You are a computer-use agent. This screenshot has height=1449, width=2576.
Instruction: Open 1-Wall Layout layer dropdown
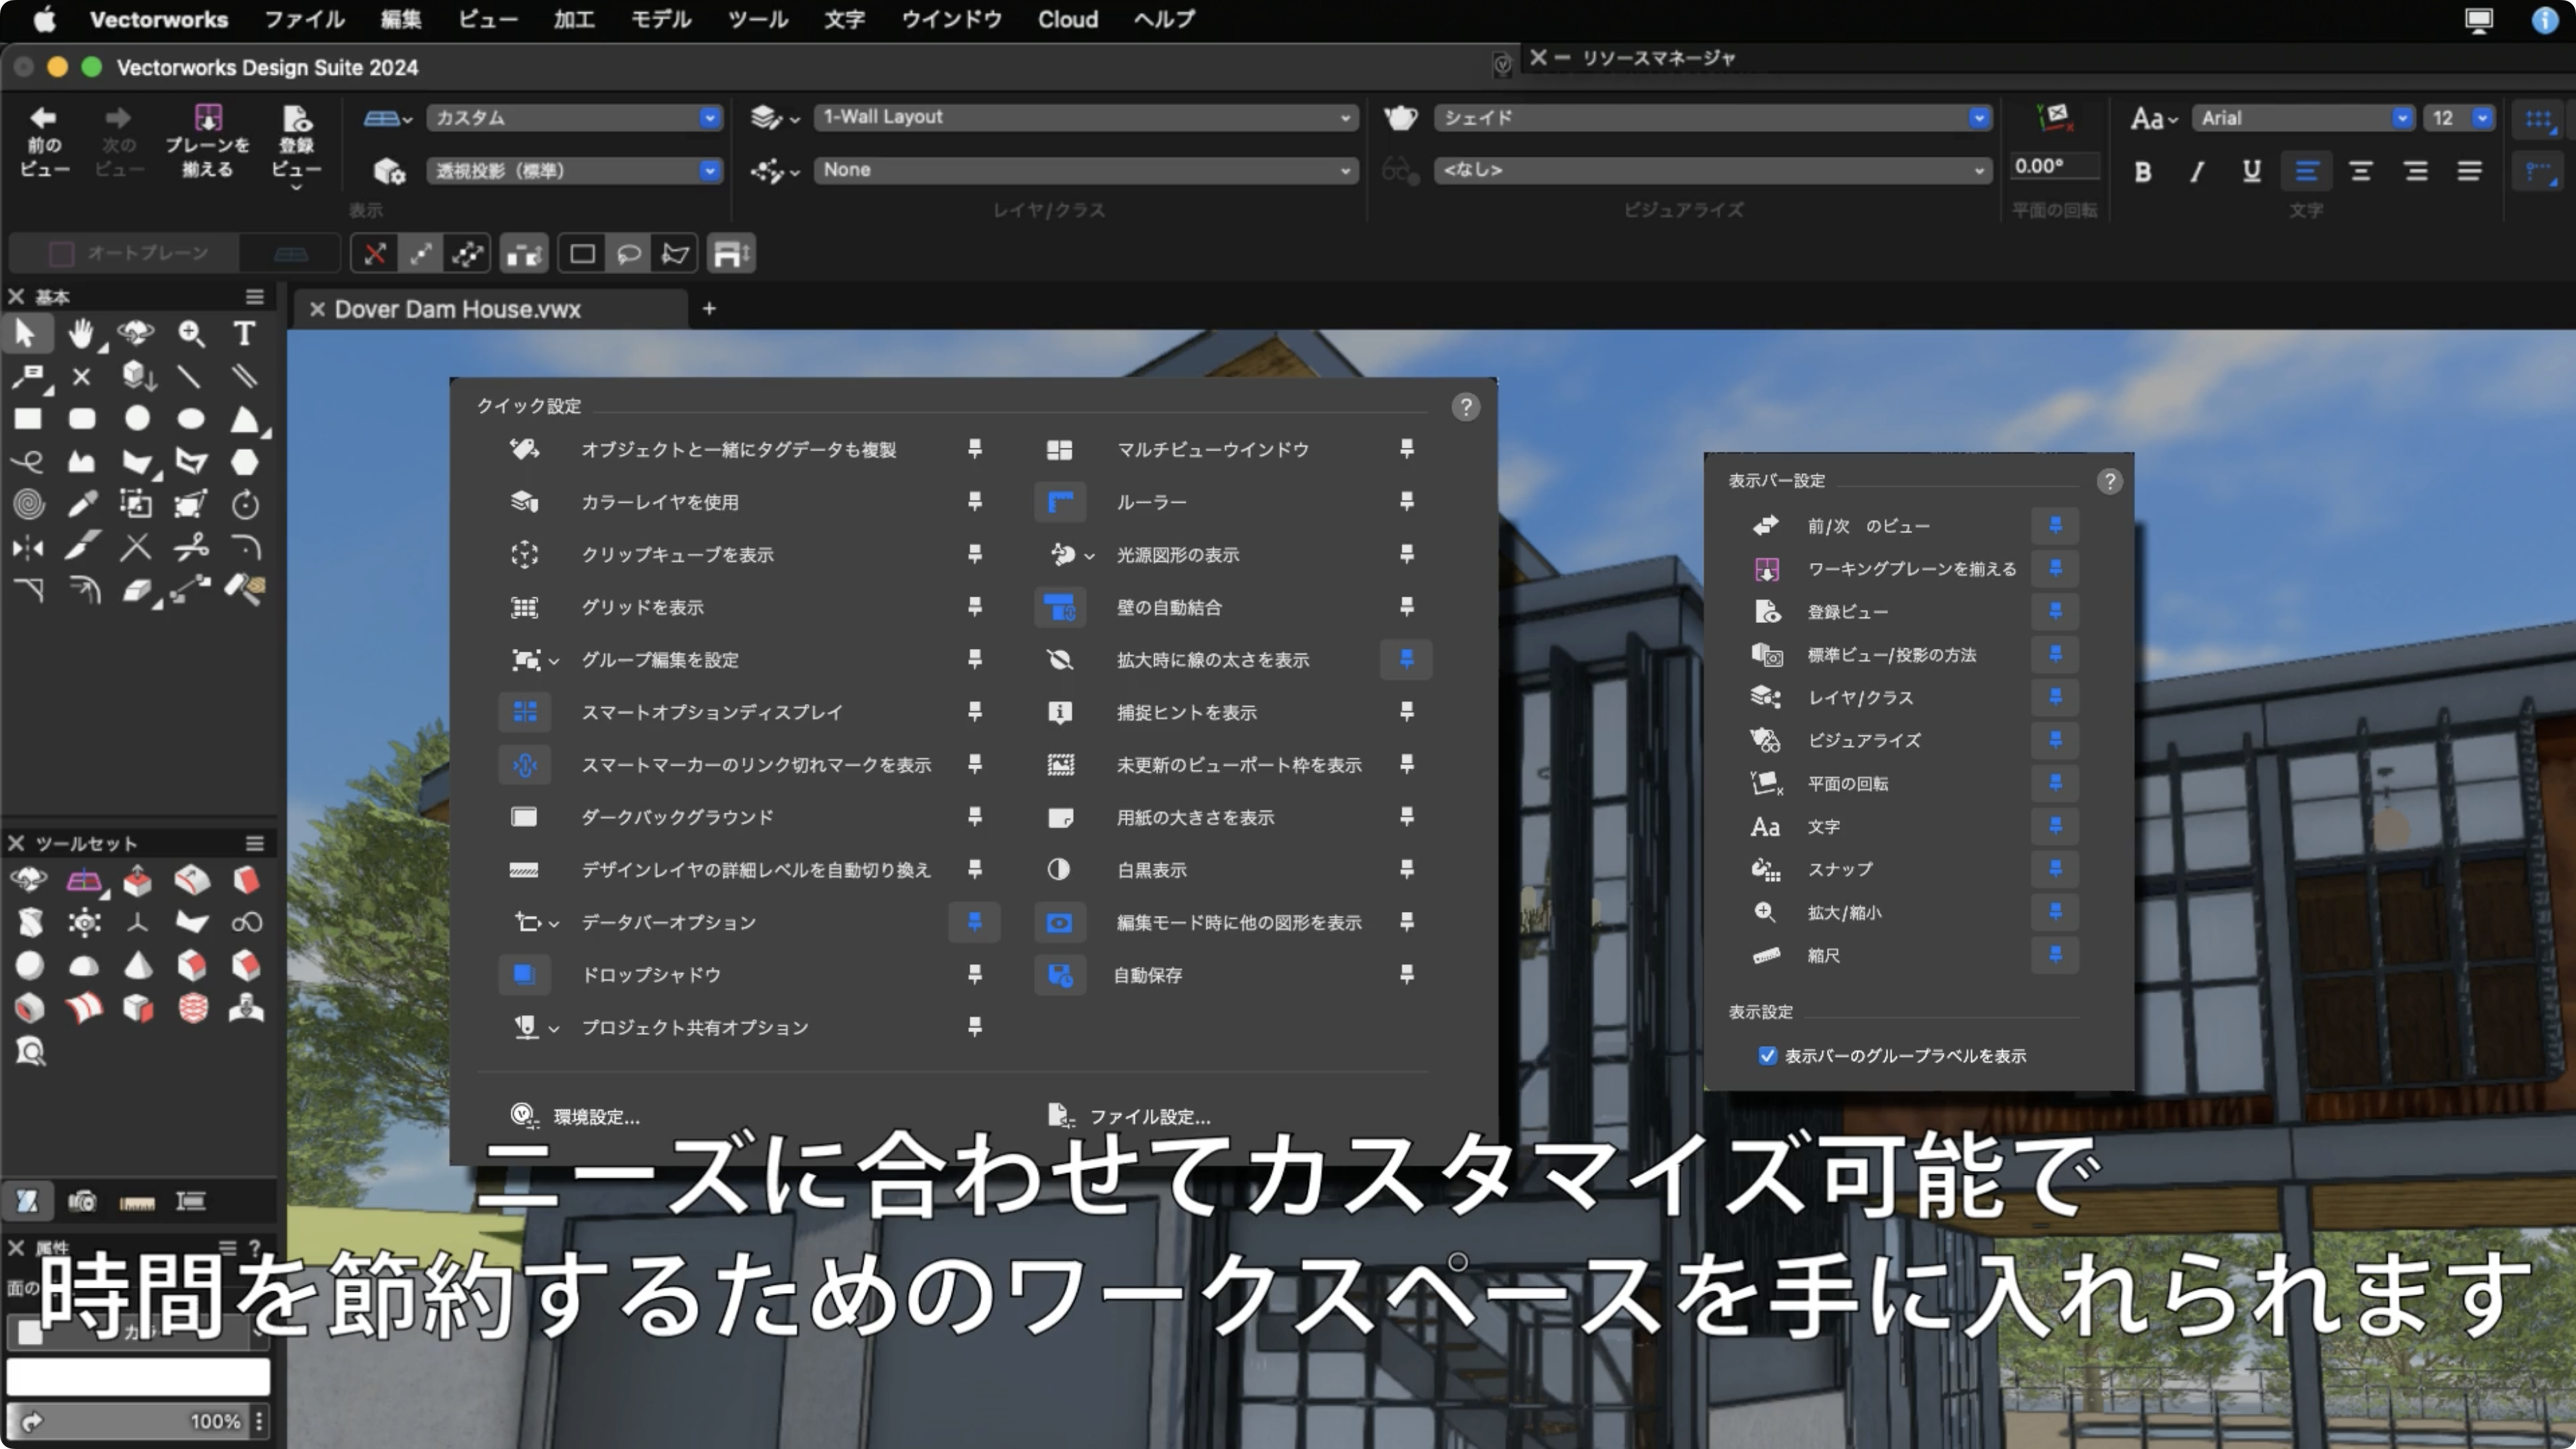(1086, 117)
